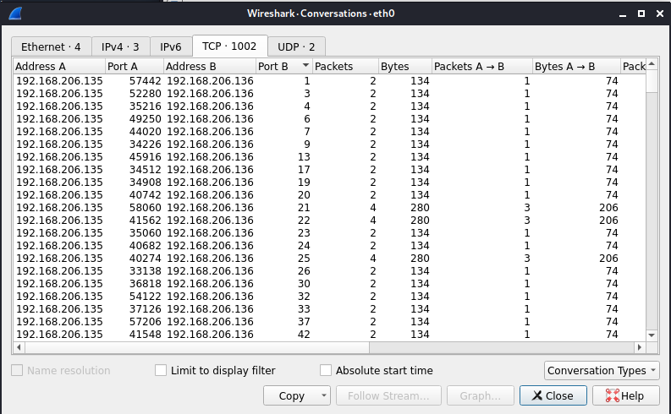Switch to the IPv4 · 3 tab
The width and height of the screenshot is (671, 414).
click(120, 46)
